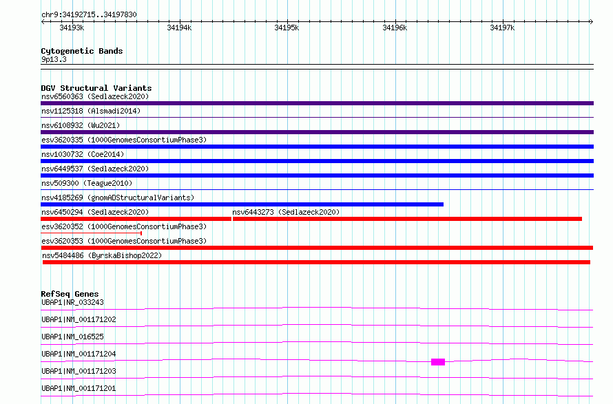
Task: Click the 34194k ruler tick label
Action: pos(179,28)
